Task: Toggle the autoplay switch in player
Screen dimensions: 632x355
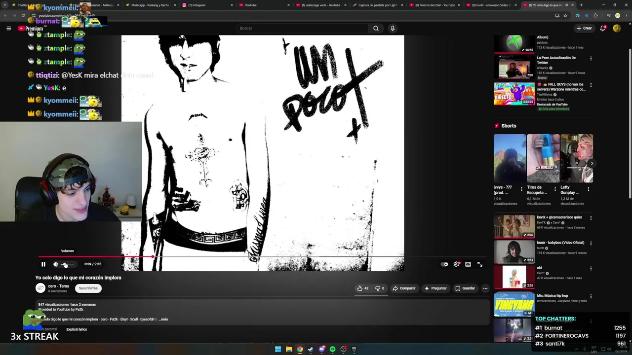Action: point(445,264)
